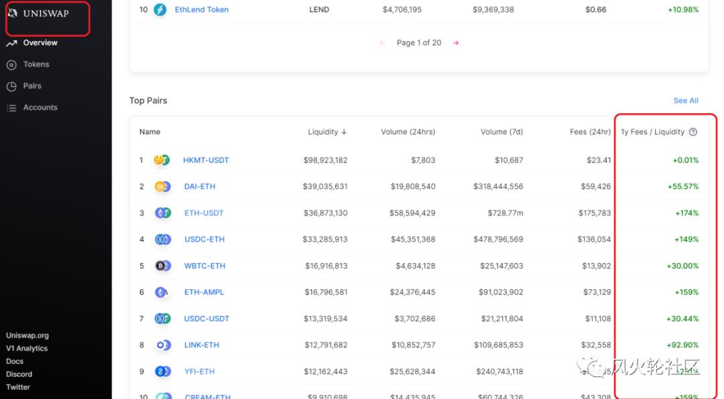Open the ETH-USDT pair page

(204, 213)
